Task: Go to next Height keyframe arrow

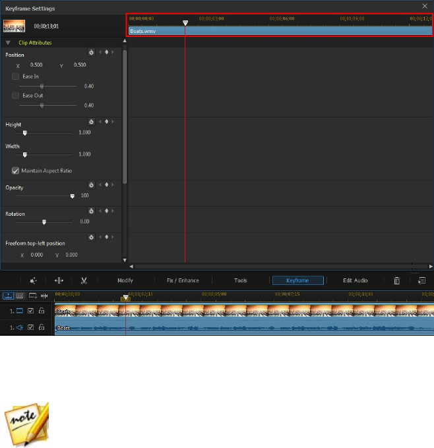Action: [113, 121]
